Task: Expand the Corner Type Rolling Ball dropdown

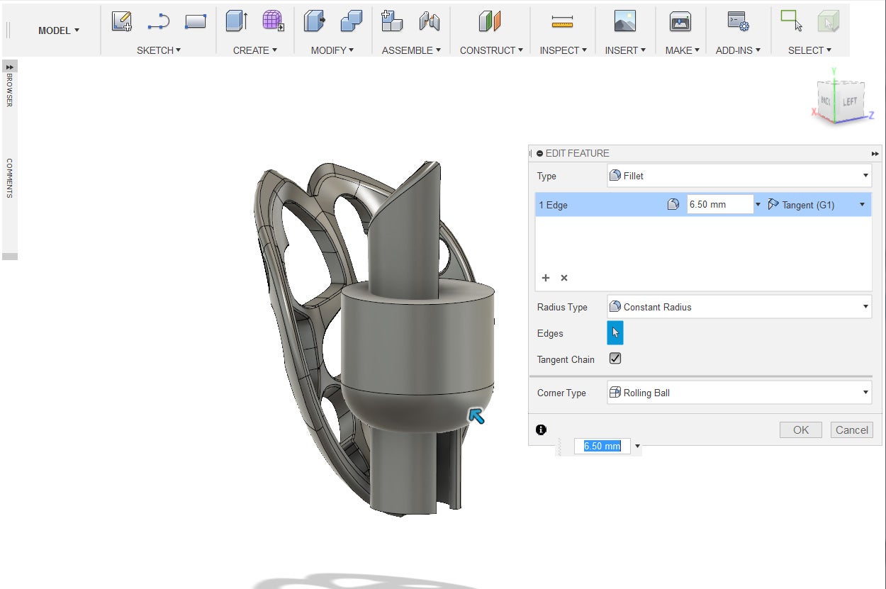Action: pyautogui.click(x=739, y=393)
